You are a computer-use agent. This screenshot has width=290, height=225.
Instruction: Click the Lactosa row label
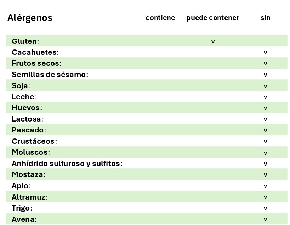[x=27, y=119]
